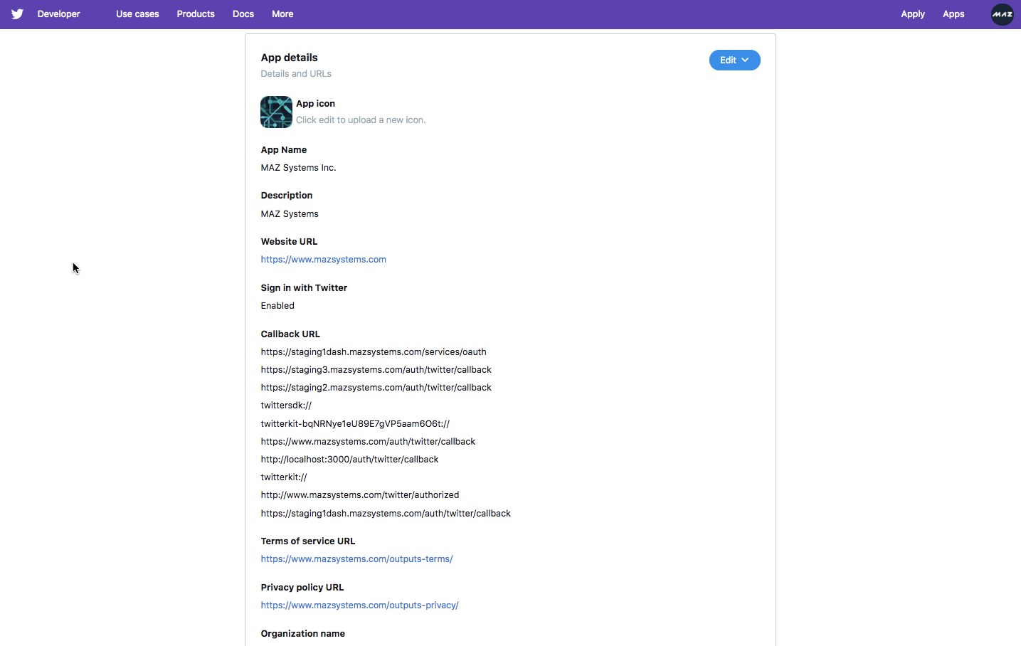Image resolution: width=1021 pixels, height=646 pixels.
Task: Click the 'Terms of service URL' label
Action: (x=307, y=541)
